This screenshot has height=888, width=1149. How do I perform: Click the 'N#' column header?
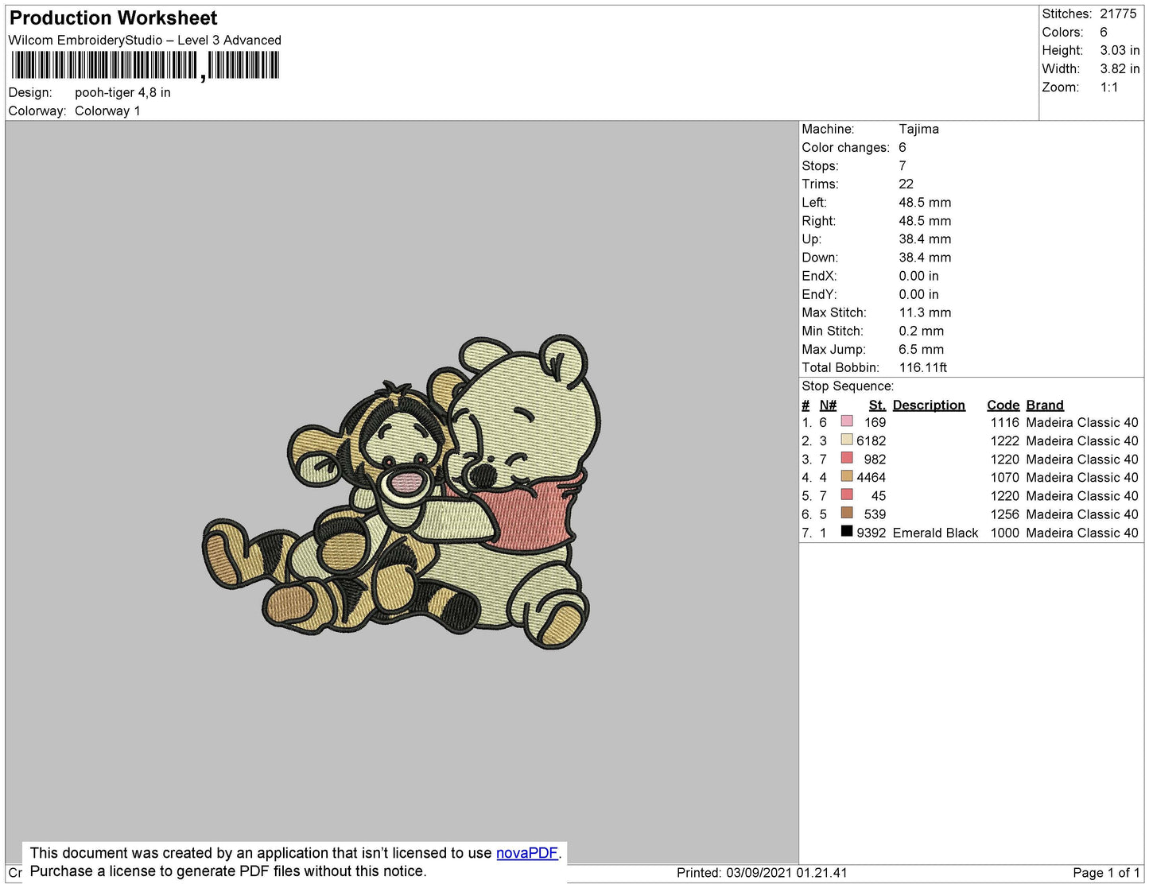828,405
